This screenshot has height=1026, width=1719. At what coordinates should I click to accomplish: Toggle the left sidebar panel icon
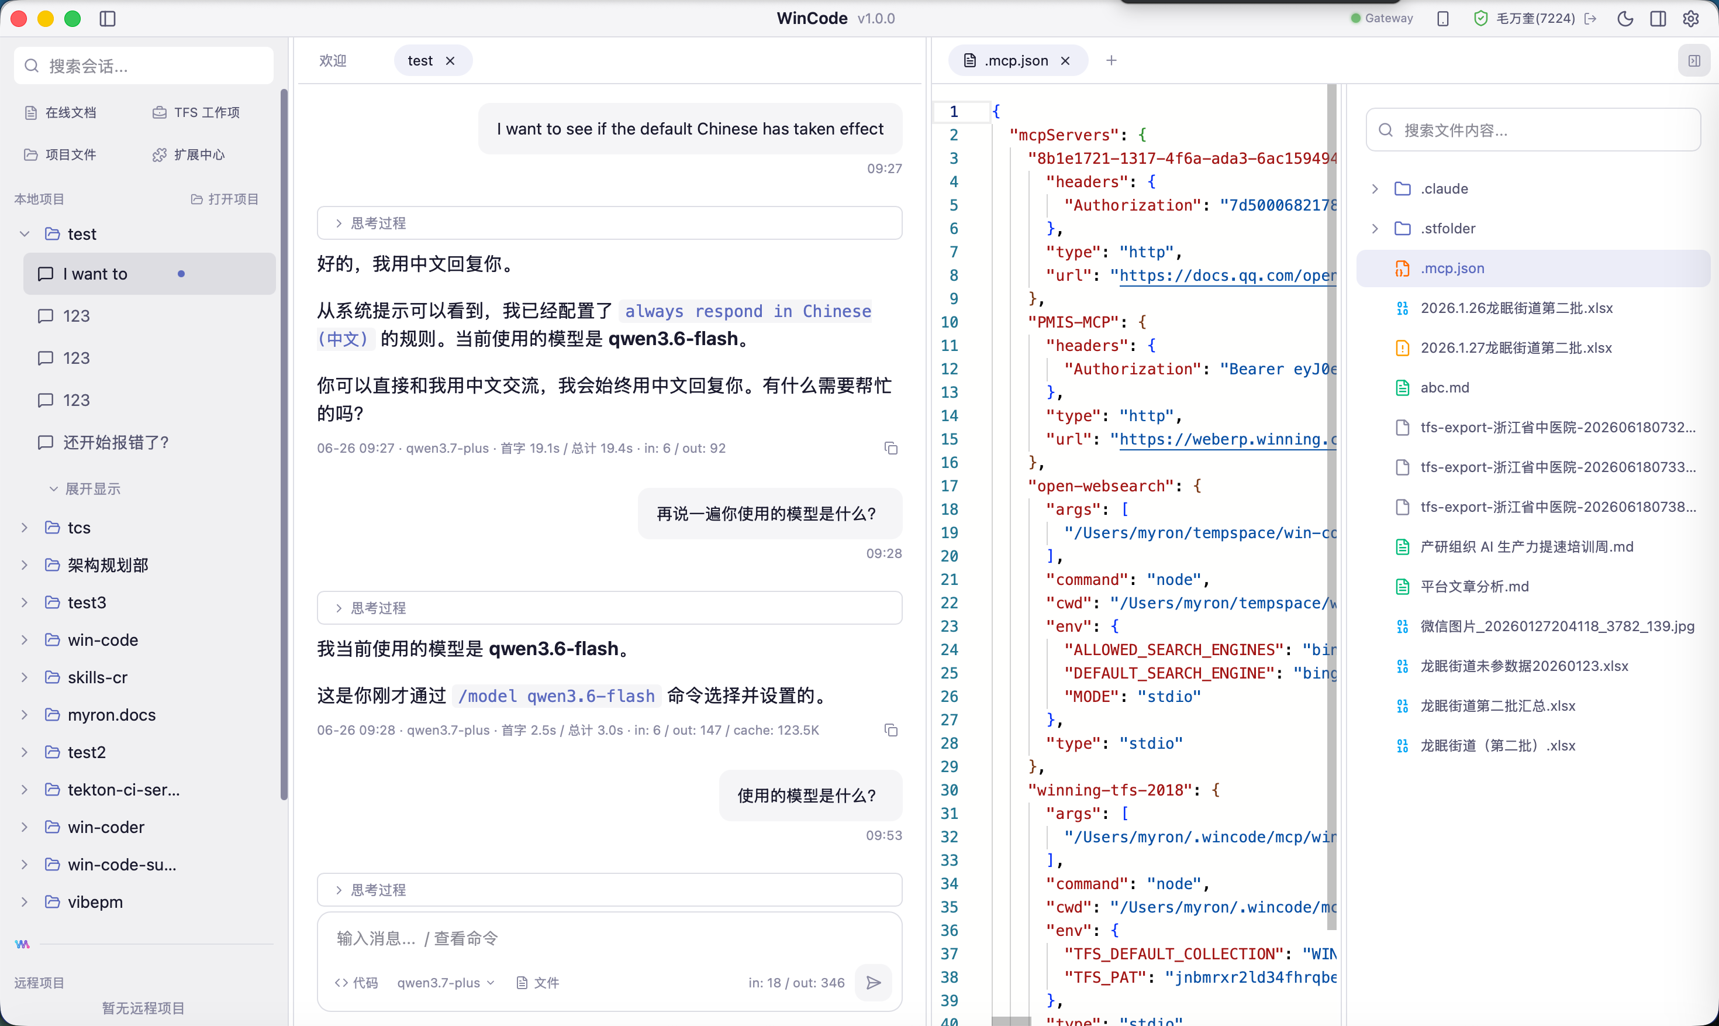point(108,19)
